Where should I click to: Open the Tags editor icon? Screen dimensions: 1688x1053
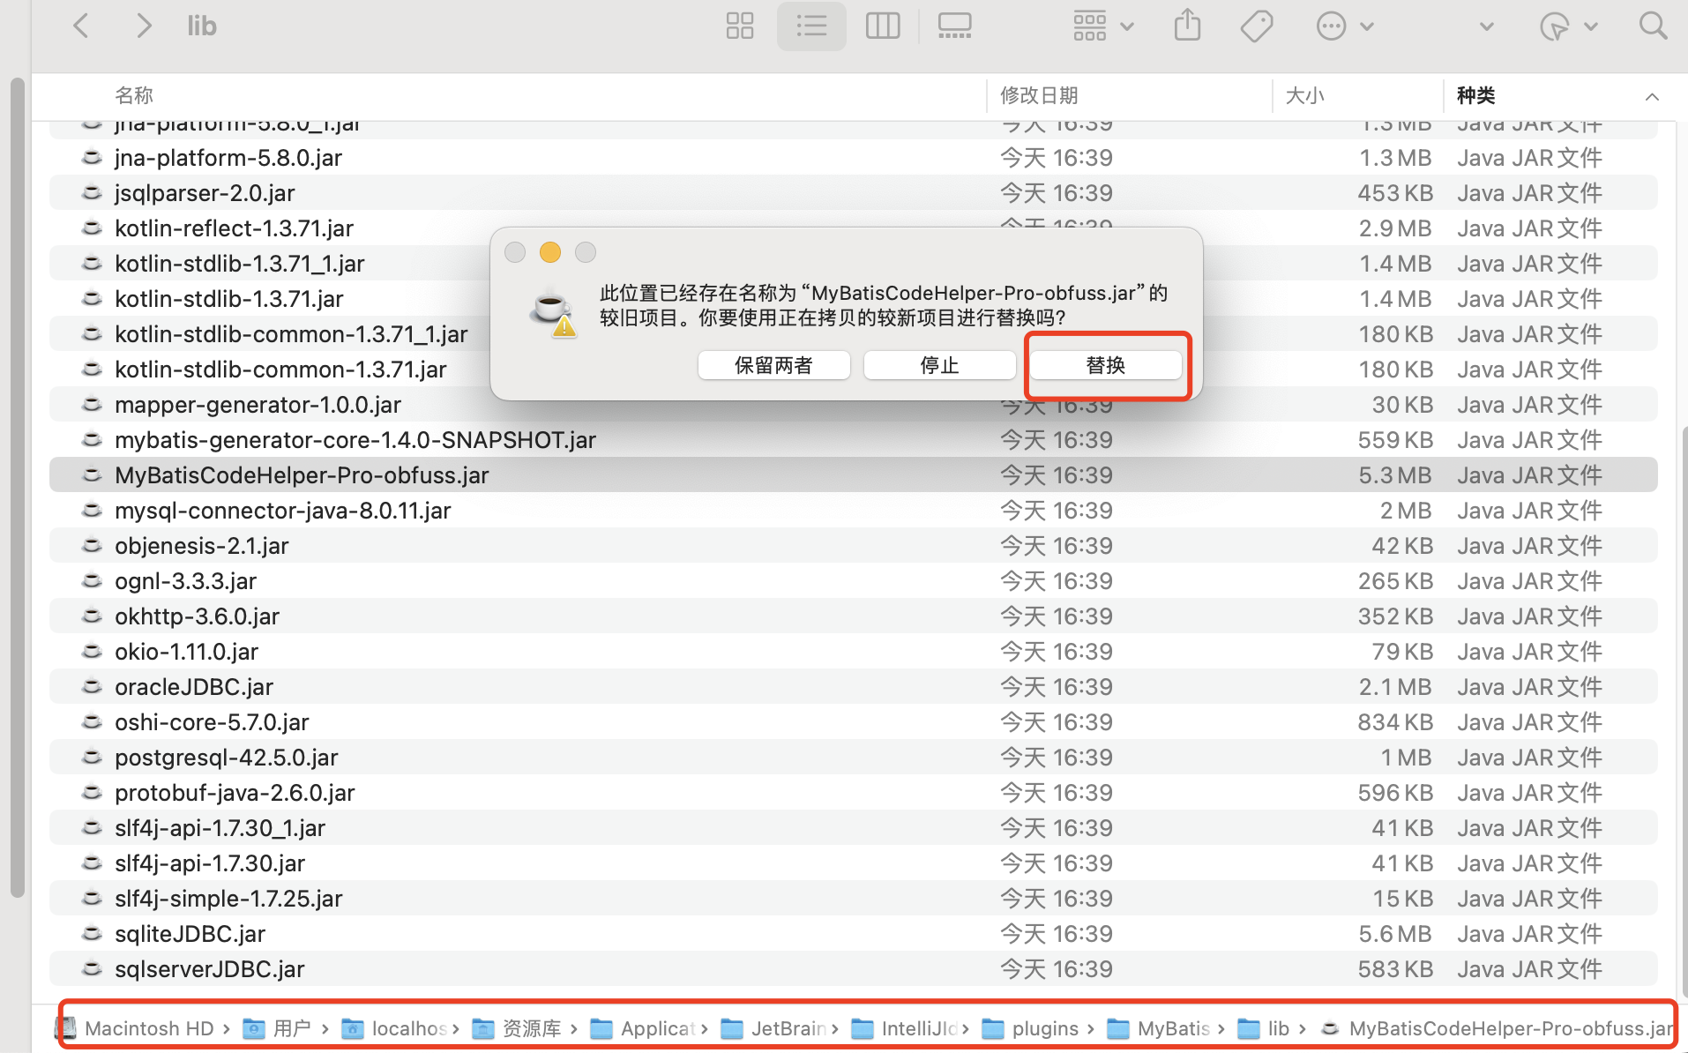click(x=1257, y=26)
